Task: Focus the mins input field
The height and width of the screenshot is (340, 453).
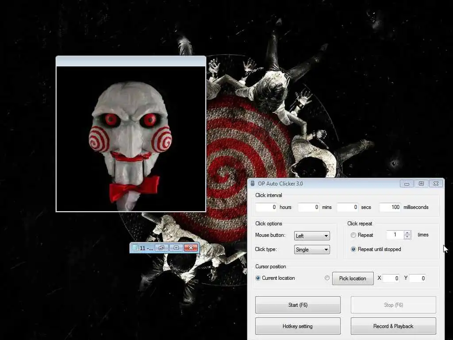Action: pyautogui.click(x=308, y=207)
